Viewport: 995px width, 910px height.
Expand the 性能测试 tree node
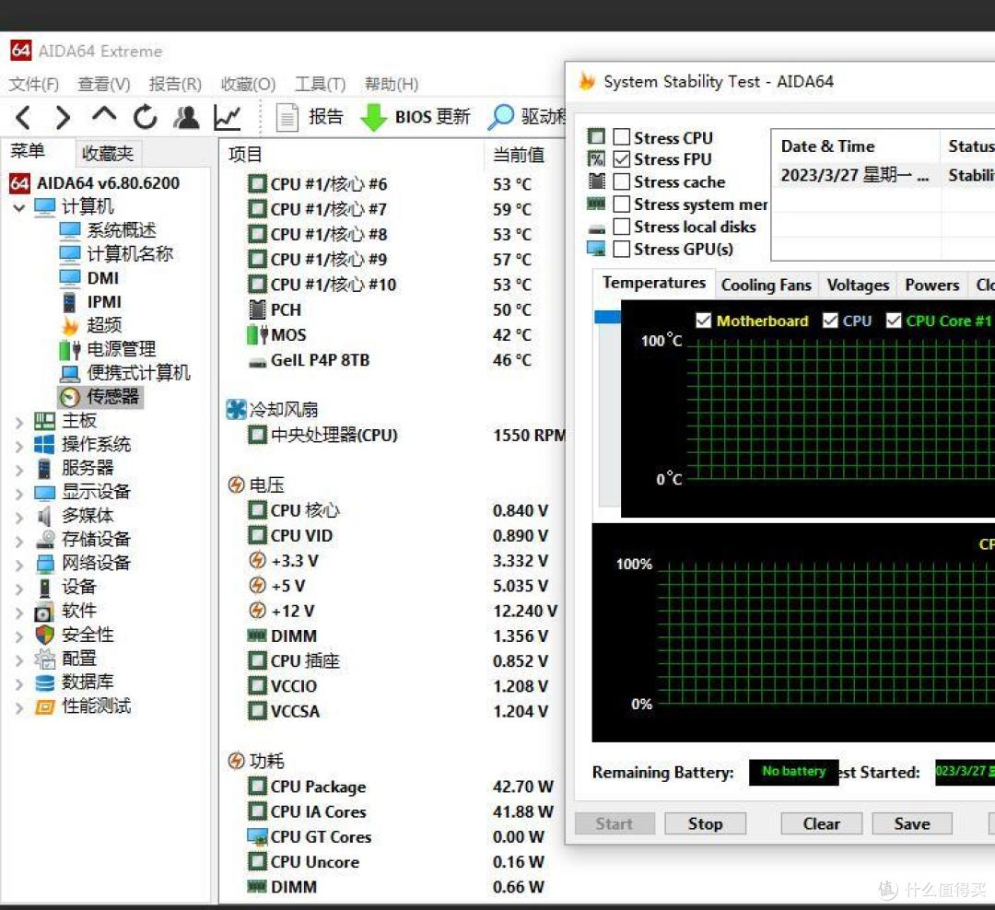point(19,707)
